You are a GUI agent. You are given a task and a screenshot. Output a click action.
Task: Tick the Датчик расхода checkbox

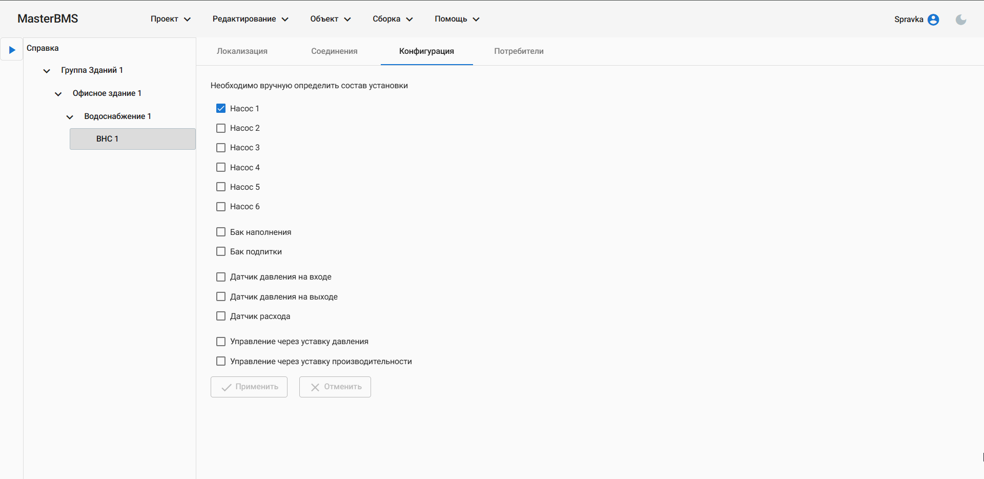tap(221, 316)
